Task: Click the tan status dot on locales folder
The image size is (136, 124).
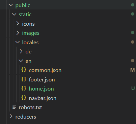Action: [133, 42]
